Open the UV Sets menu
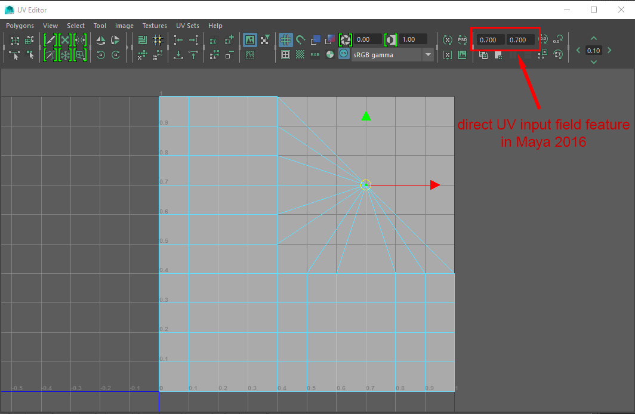 coord(187,26)
